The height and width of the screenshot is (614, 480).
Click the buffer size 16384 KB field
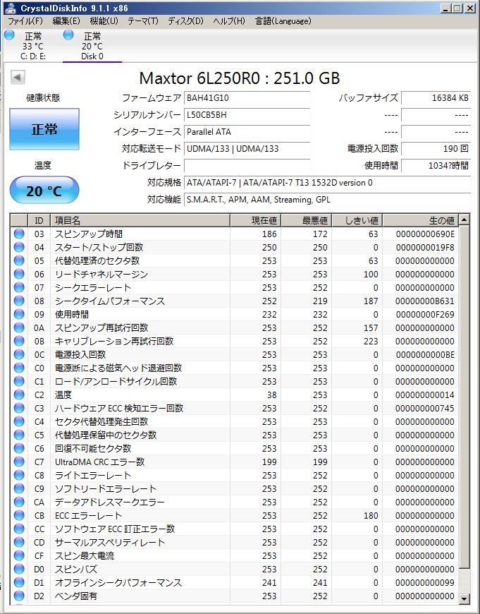click(436, 98)
